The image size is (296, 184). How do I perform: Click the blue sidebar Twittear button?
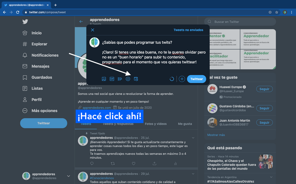coord(44,123)
